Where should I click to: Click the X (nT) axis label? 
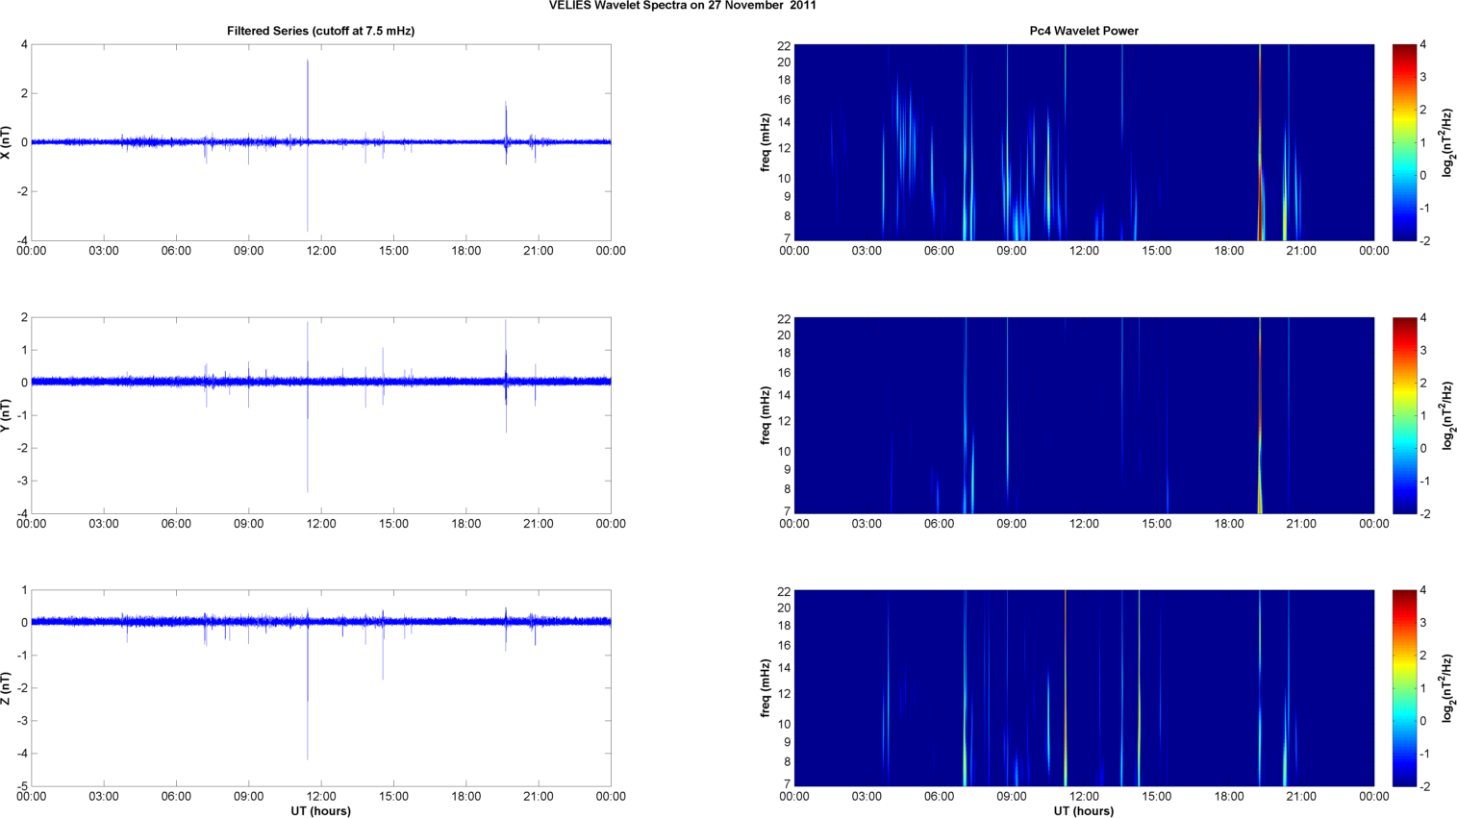(7, 142)
